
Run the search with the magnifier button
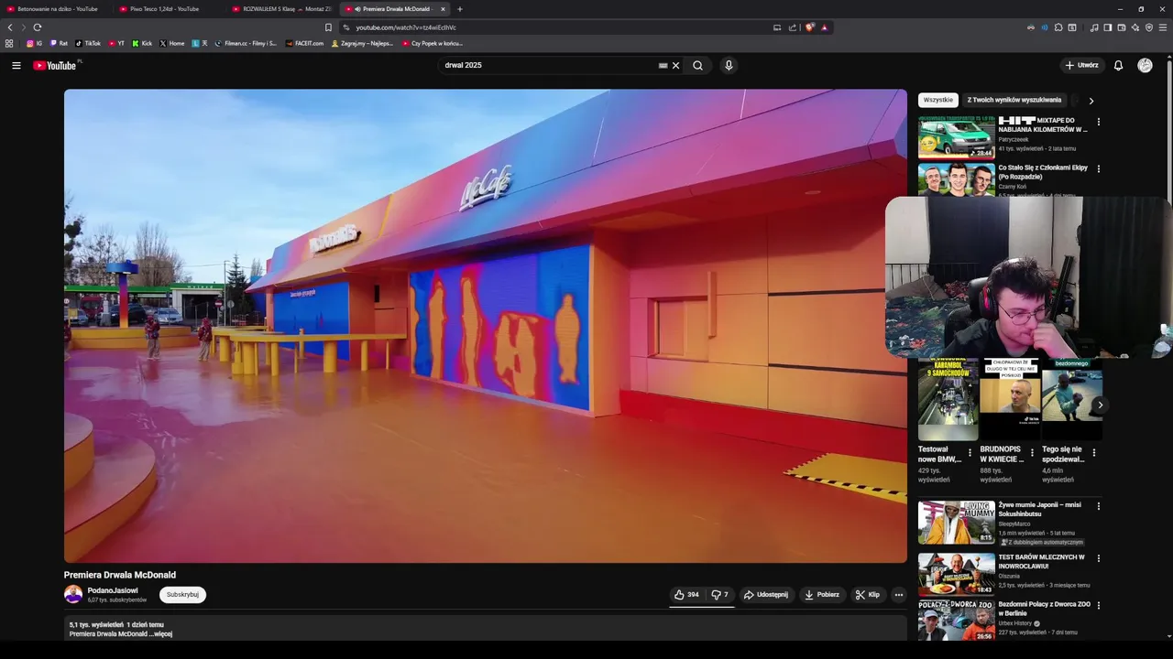click(697, 65)
